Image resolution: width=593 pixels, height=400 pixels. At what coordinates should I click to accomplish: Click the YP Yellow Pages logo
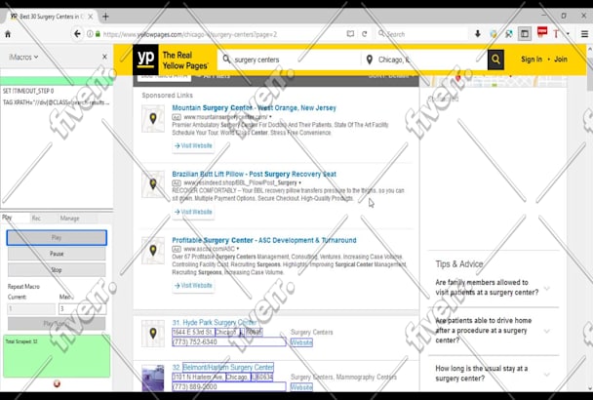pos(145,60)
